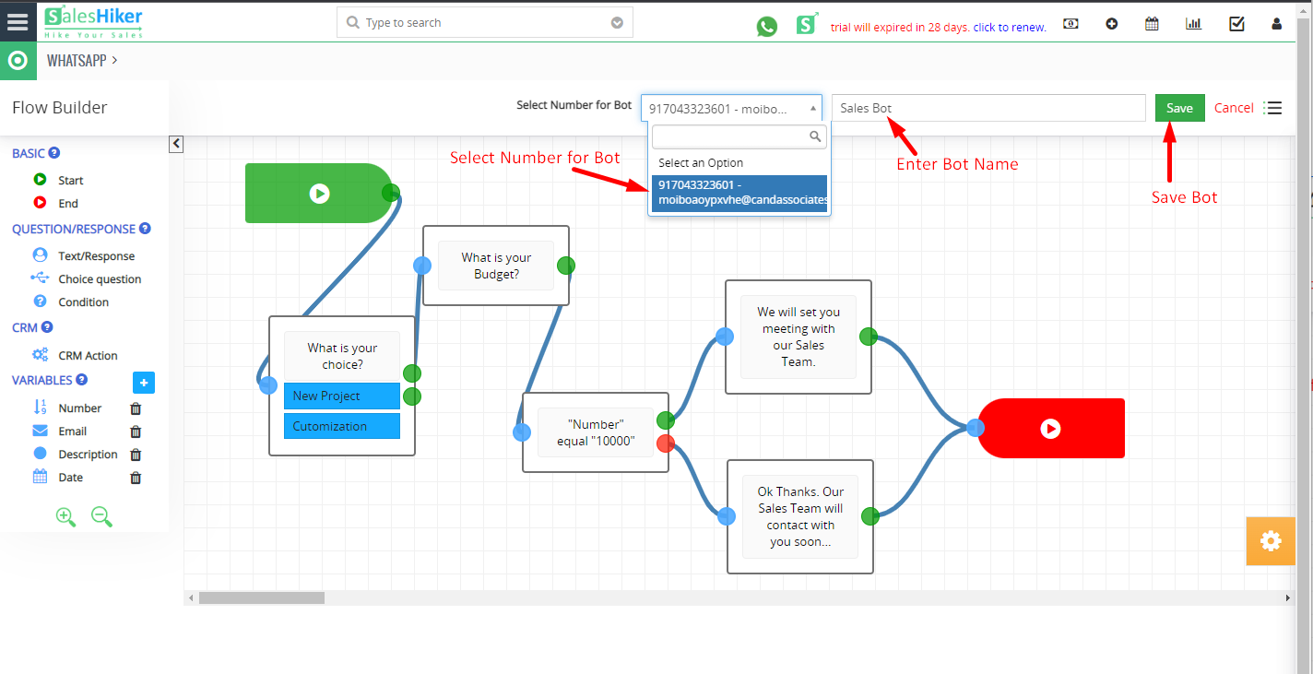
Task: Click the green output port of Budget node
Action: click(x=566, y=266)
